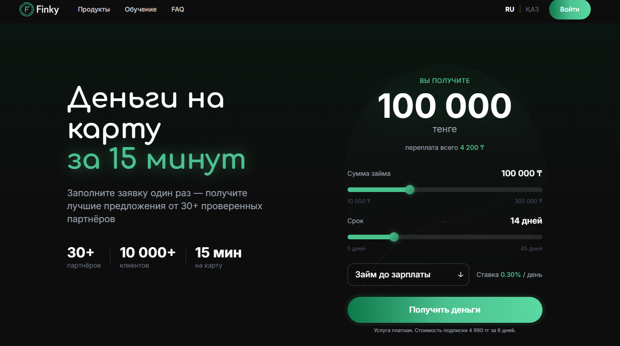Click the Finky logo icon
620x346 pixels.
[x=26, y=9]
